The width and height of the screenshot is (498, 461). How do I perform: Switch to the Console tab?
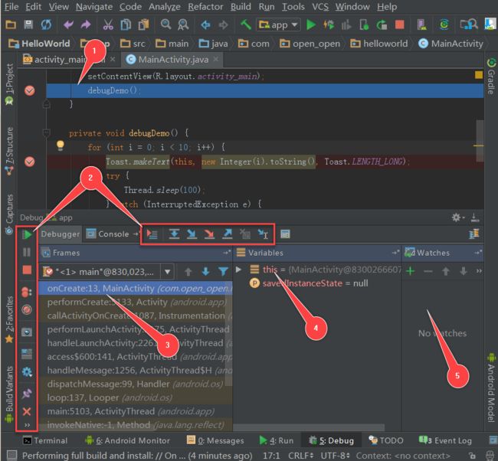tap(108, 234)
